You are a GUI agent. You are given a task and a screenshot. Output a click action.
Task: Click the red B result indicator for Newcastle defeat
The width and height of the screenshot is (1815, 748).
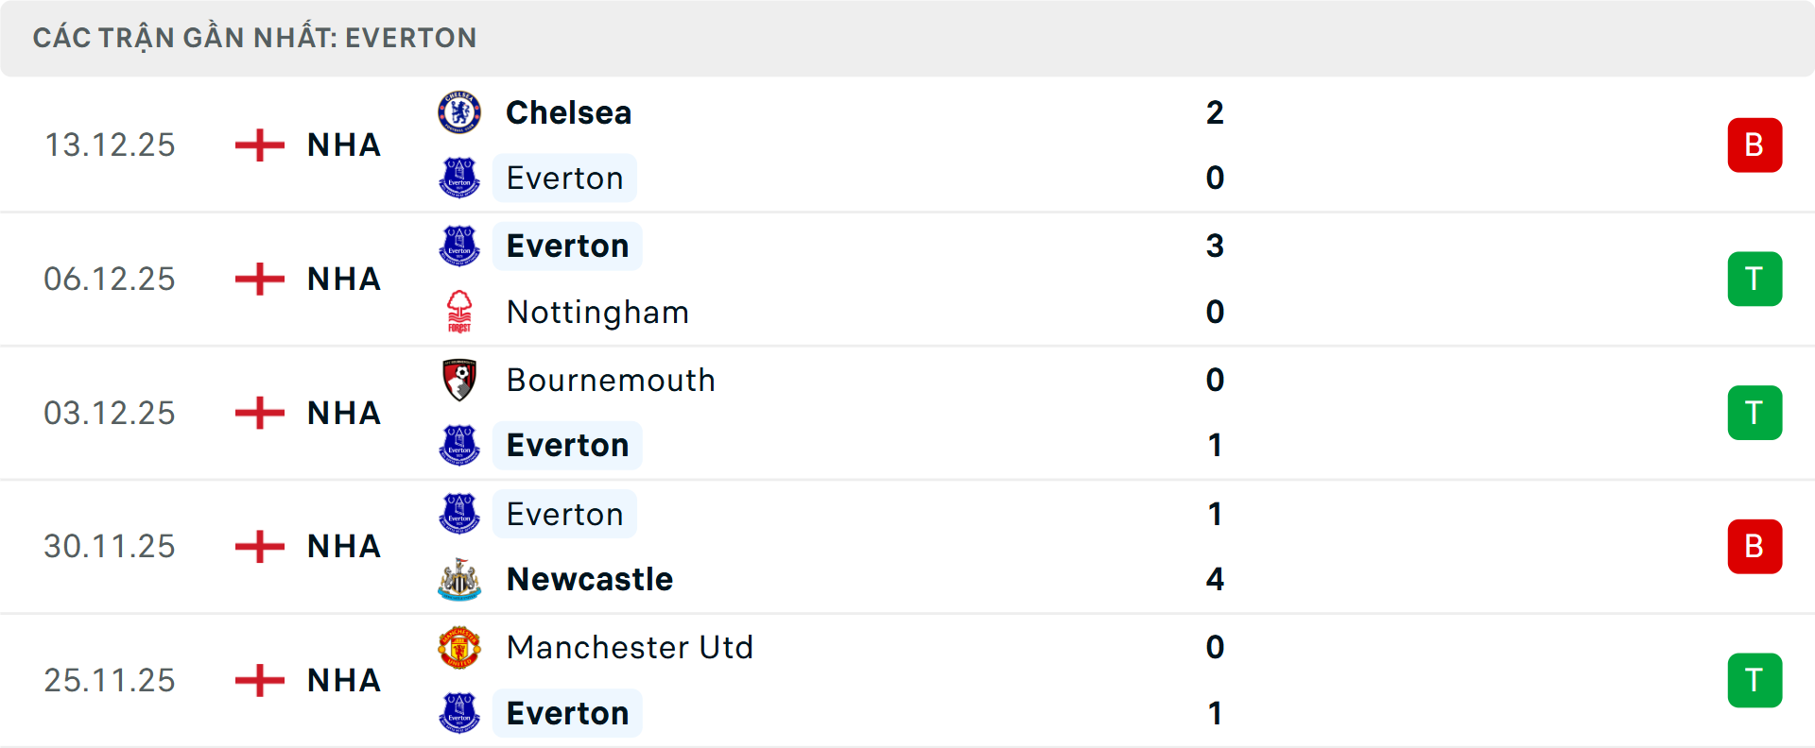(x=1754, y=546)
